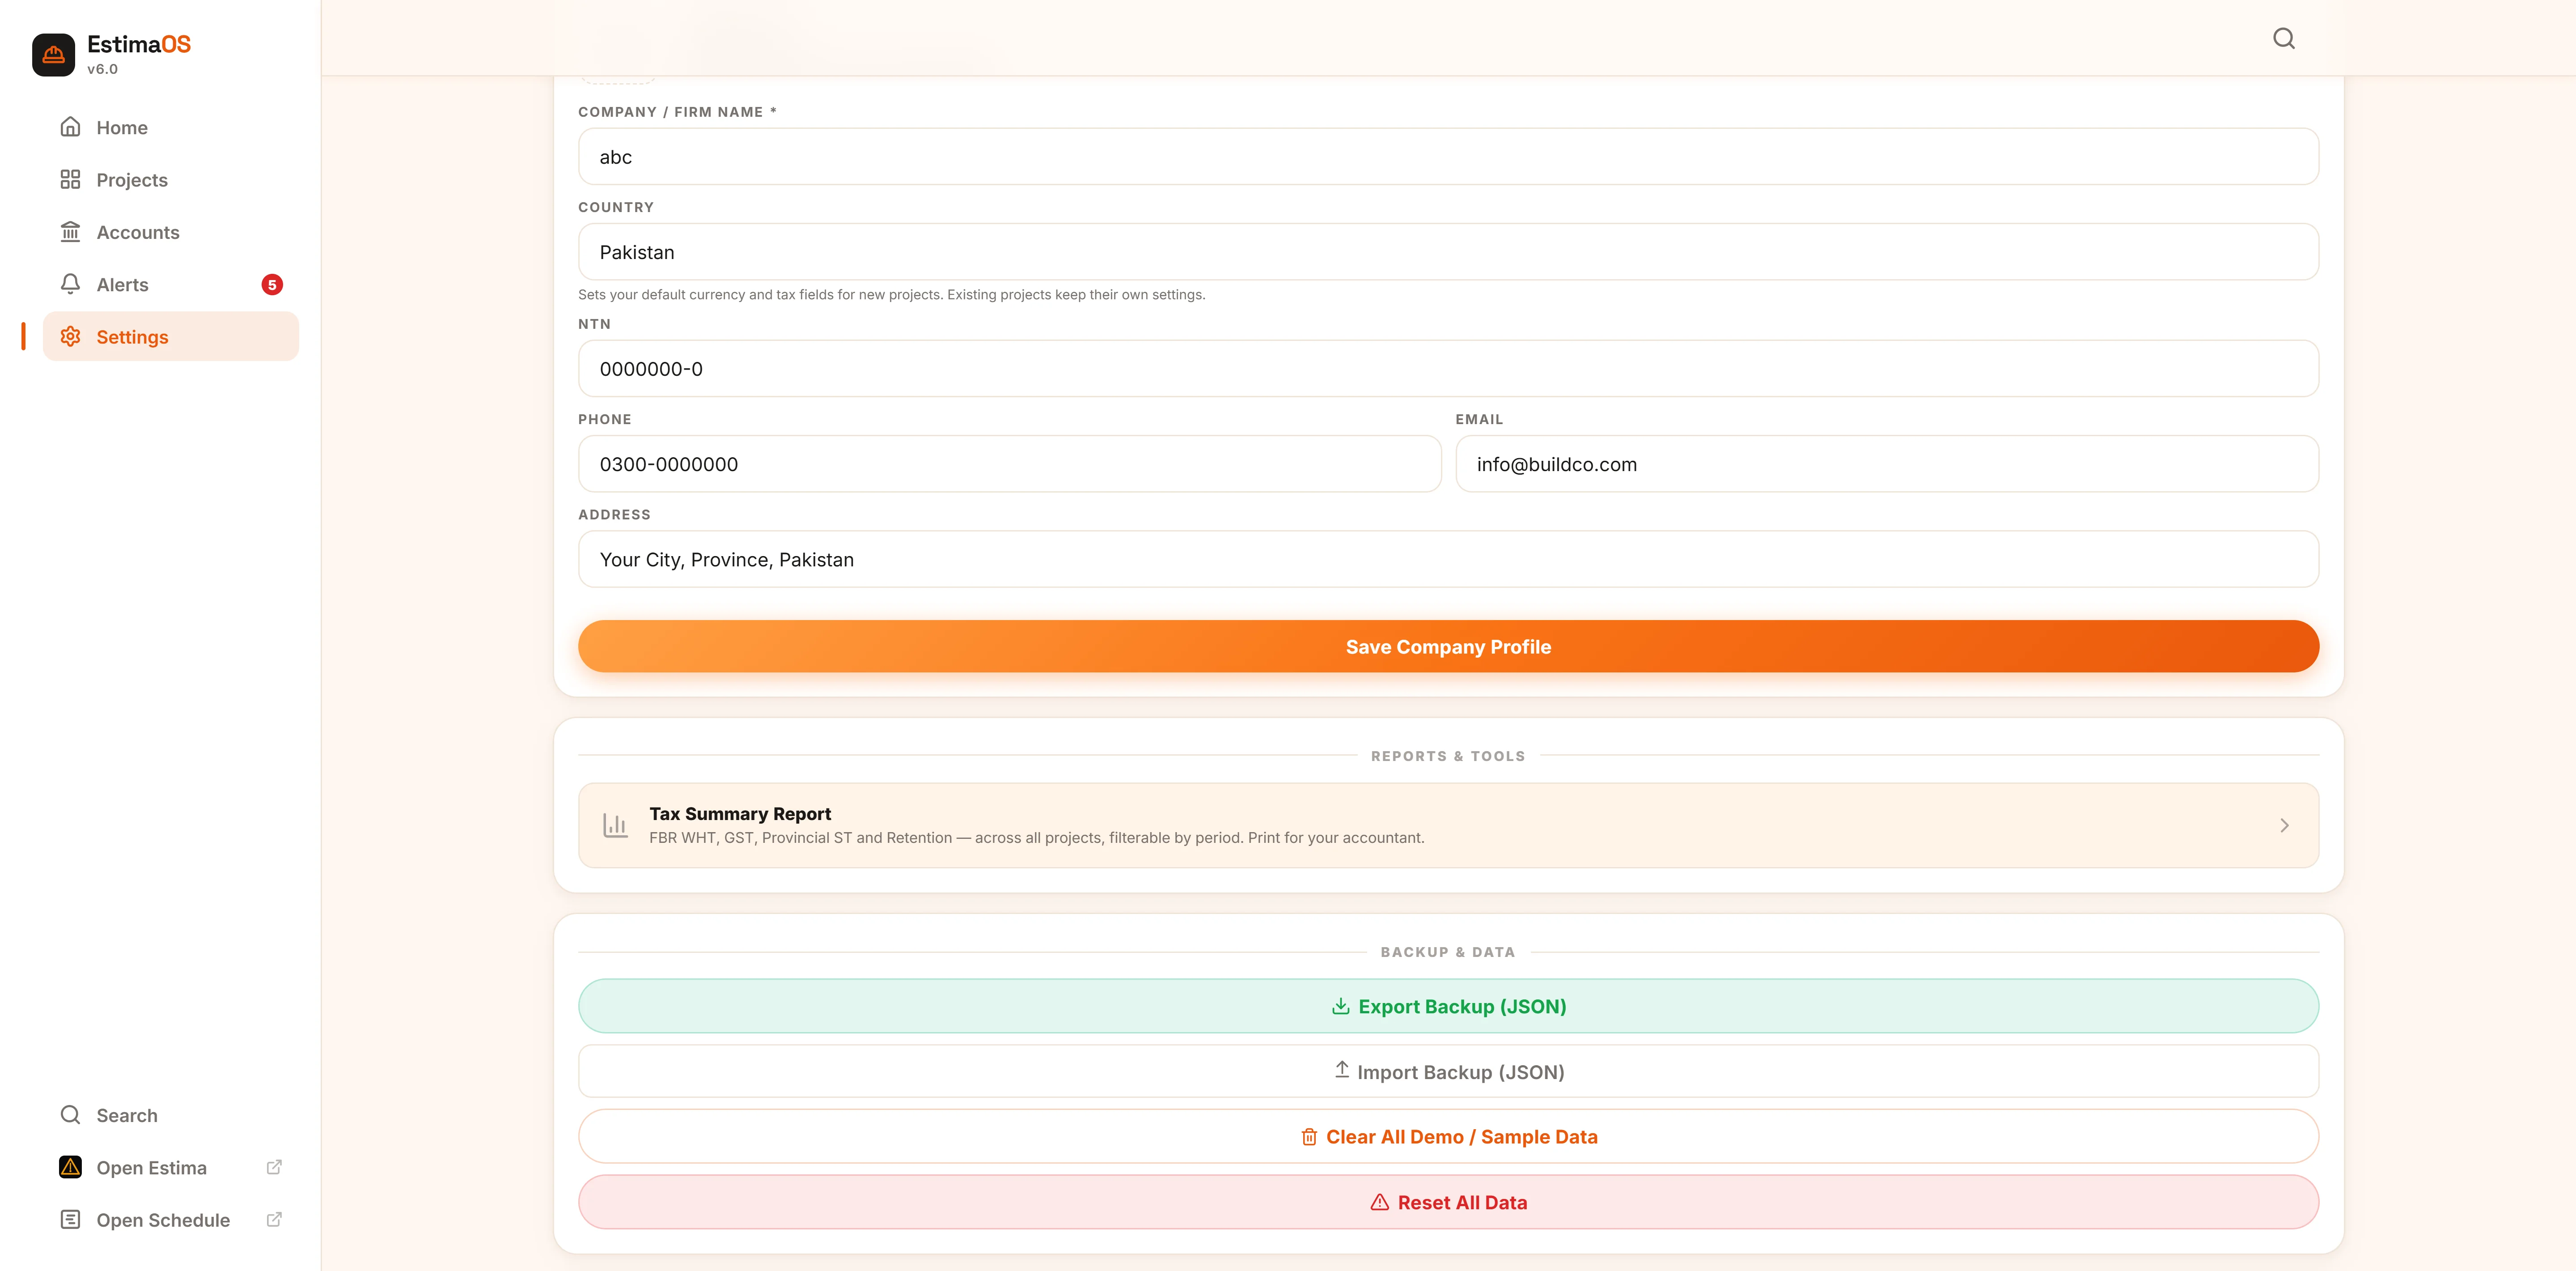Click the Address input field

click(1448, 559)
